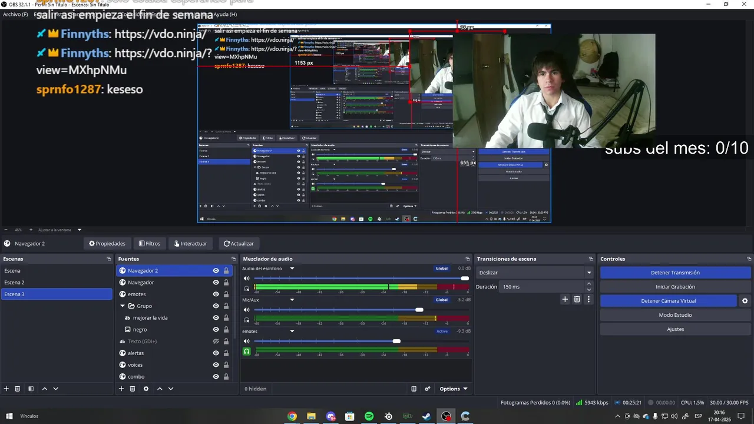Pop out the Controles dock
This screenshot has width=754, height=424.
749,259
